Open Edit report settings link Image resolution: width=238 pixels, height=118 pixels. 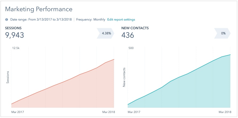121,19
